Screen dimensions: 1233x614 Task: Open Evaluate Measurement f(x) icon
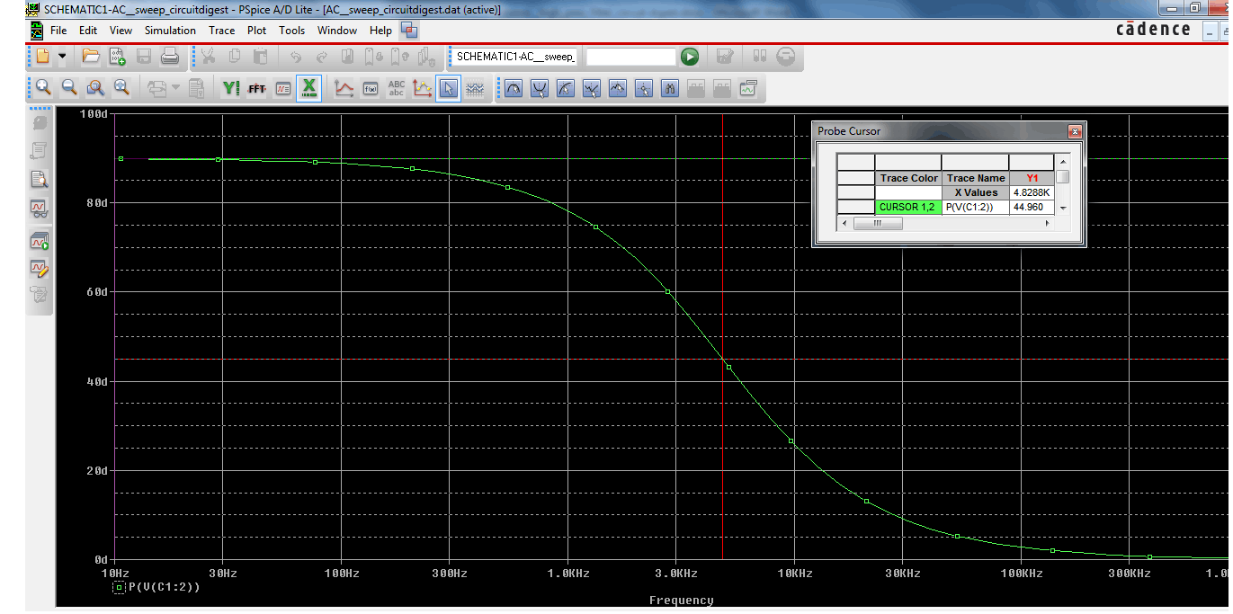(370, 88)
